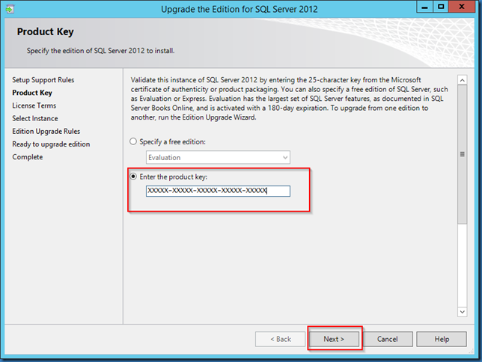Open the Evaluation edition dropdown

click(x=218, y=157)
